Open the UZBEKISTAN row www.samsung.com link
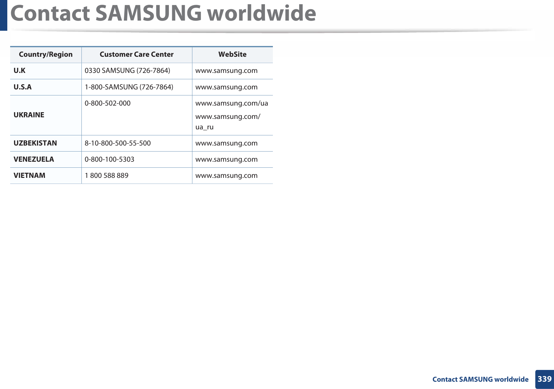This screenshot has height=389, width=554. 226,143
